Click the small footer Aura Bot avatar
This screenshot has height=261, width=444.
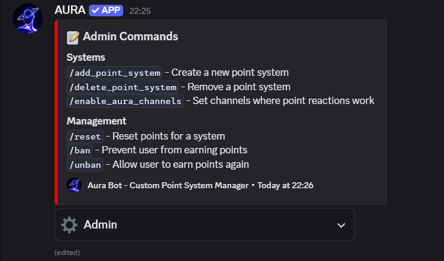coord(74,185)
